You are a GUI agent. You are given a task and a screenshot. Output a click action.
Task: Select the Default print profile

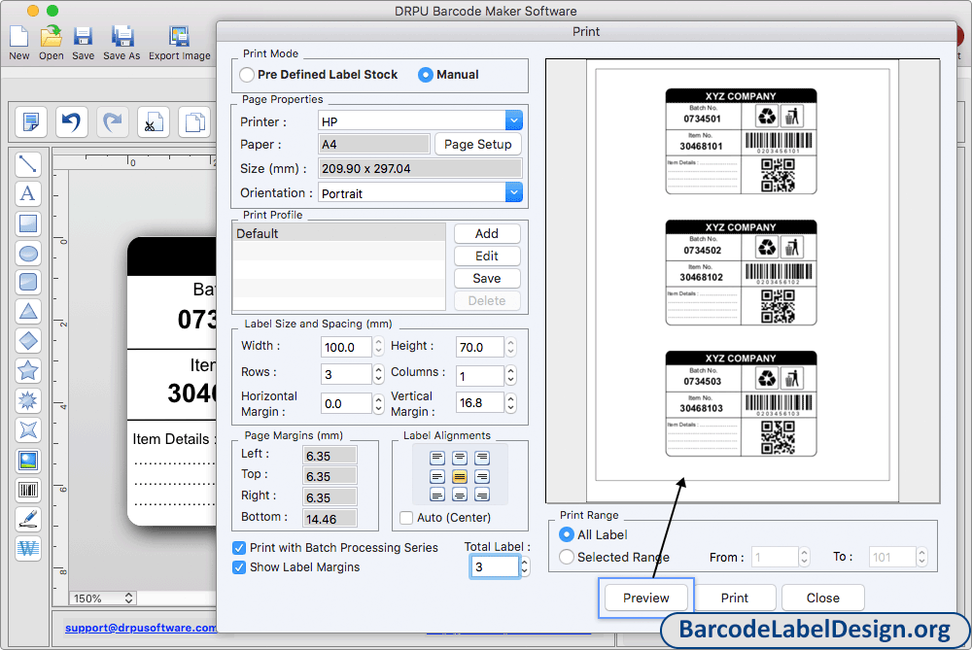point(339,233)
